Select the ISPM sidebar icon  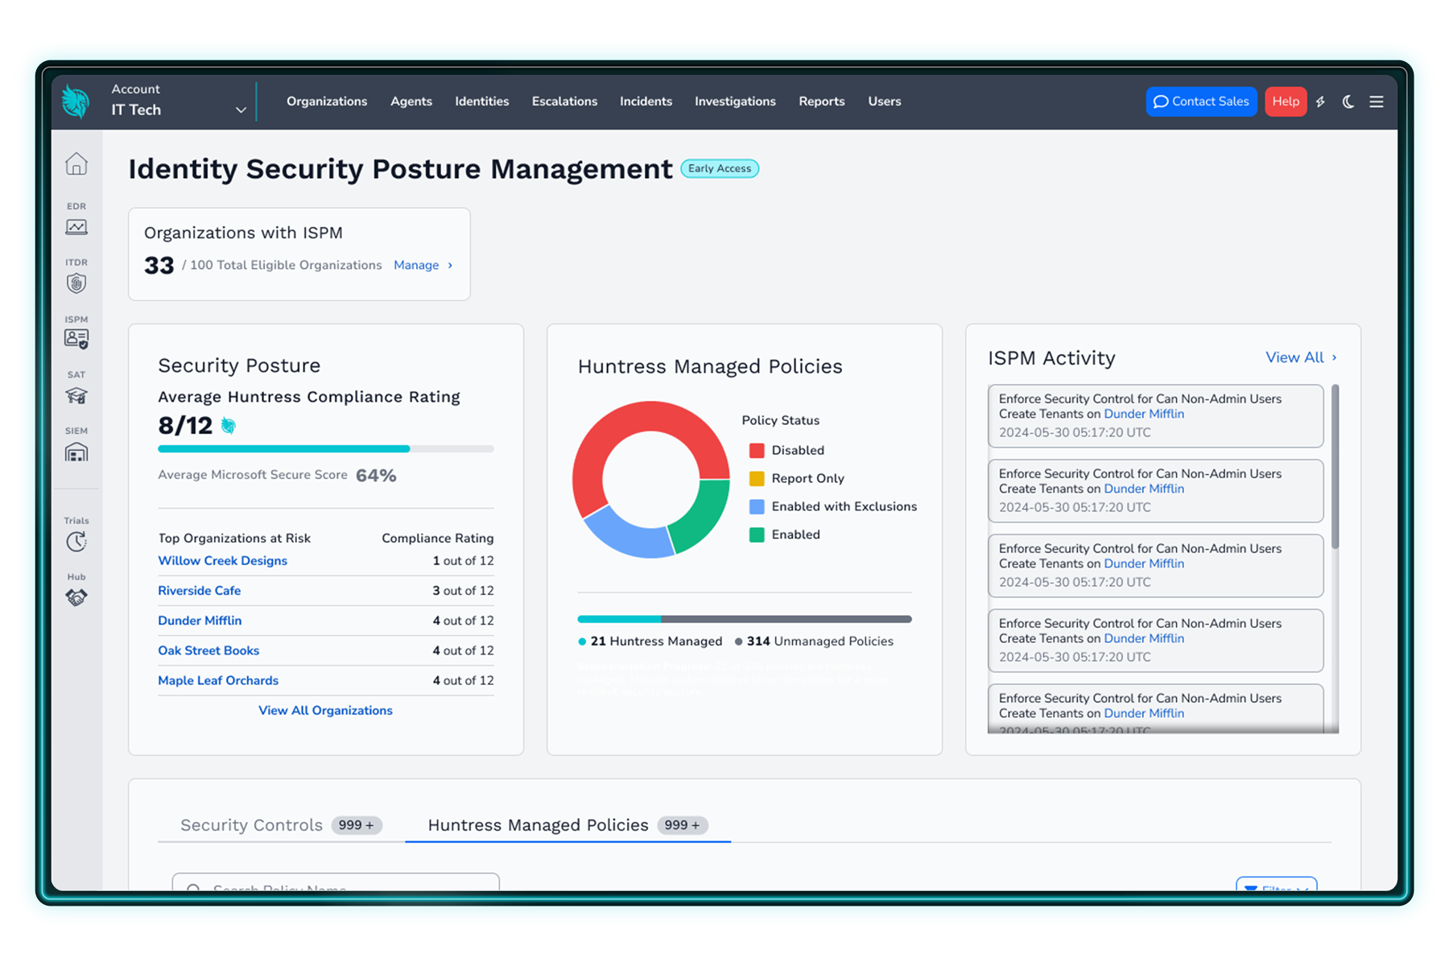(76, 339)
